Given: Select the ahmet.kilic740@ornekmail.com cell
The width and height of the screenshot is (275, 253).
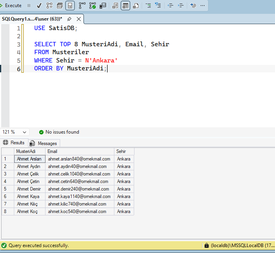Looking at the screenshot, I should click(80, 204).
